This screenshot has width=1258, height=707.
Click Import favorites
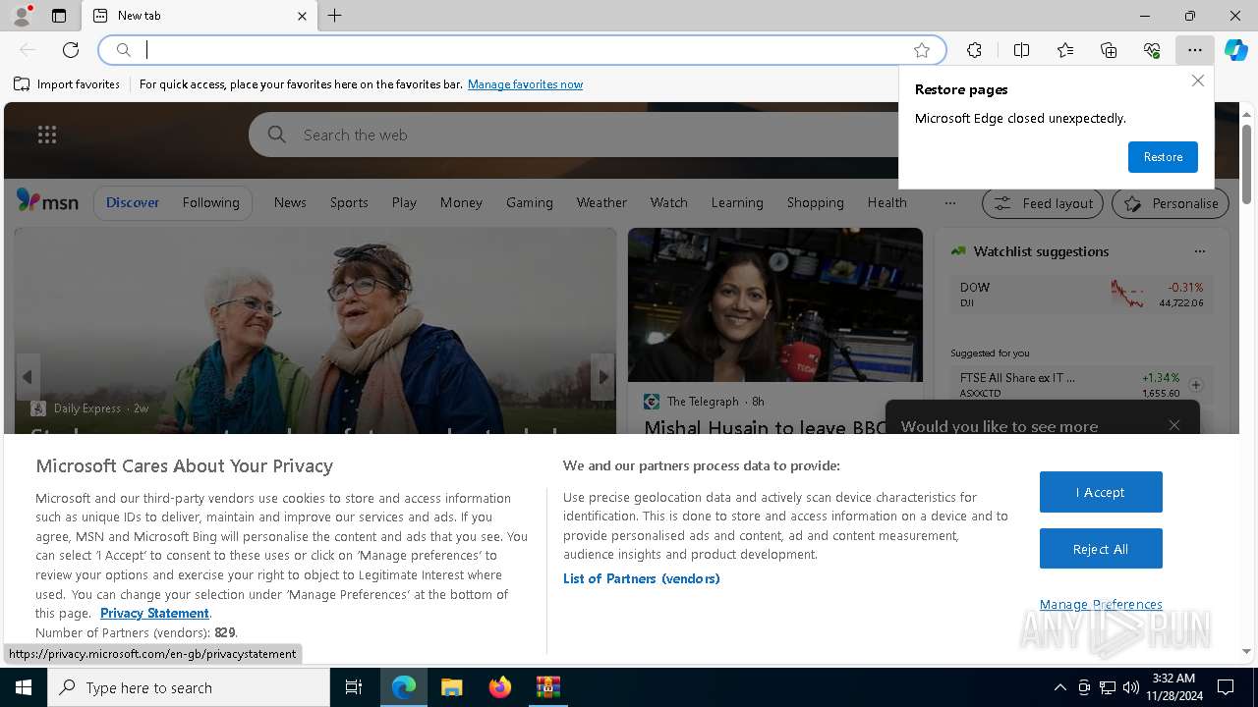[x=67, y=84]
